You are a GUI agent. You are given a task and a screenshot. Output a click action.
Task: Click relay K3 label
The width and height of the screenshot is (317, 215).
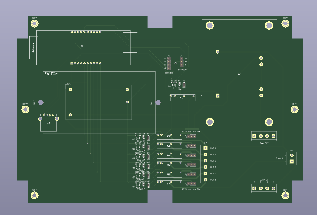[x=168, y=146]
